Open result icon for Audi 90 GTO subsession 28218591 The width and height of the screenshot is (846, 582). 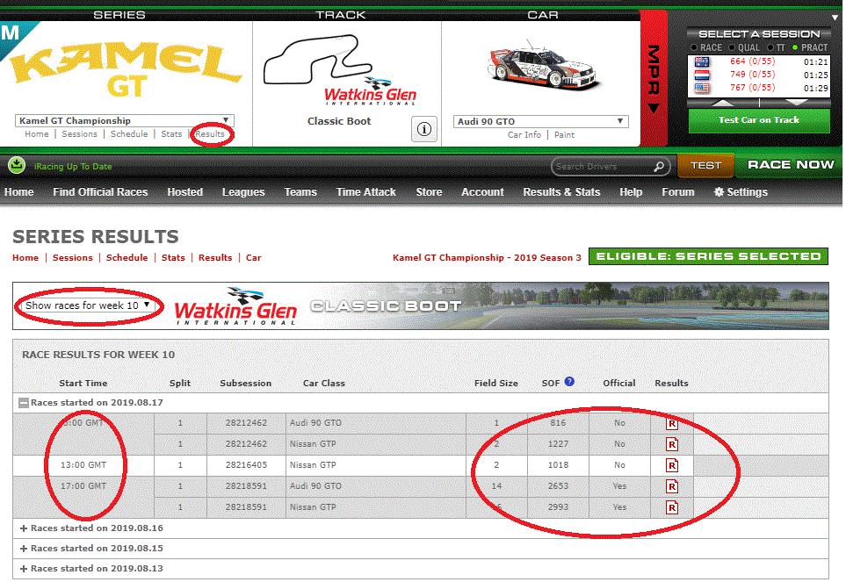click(x=672, y=486)
